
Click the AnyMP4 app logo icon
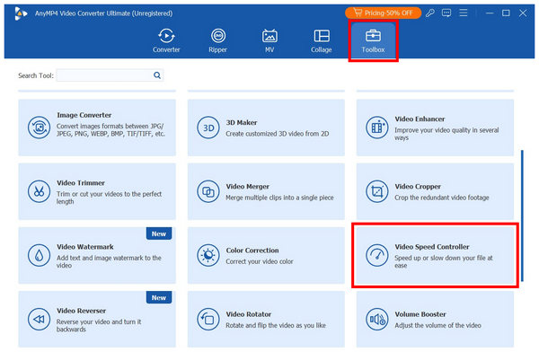point(21,13)
